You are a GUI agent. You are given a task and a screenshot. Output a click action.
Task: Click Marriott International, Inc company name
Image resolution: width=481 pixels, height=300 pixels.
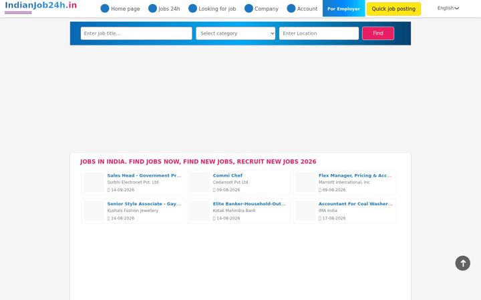[344, 182]
